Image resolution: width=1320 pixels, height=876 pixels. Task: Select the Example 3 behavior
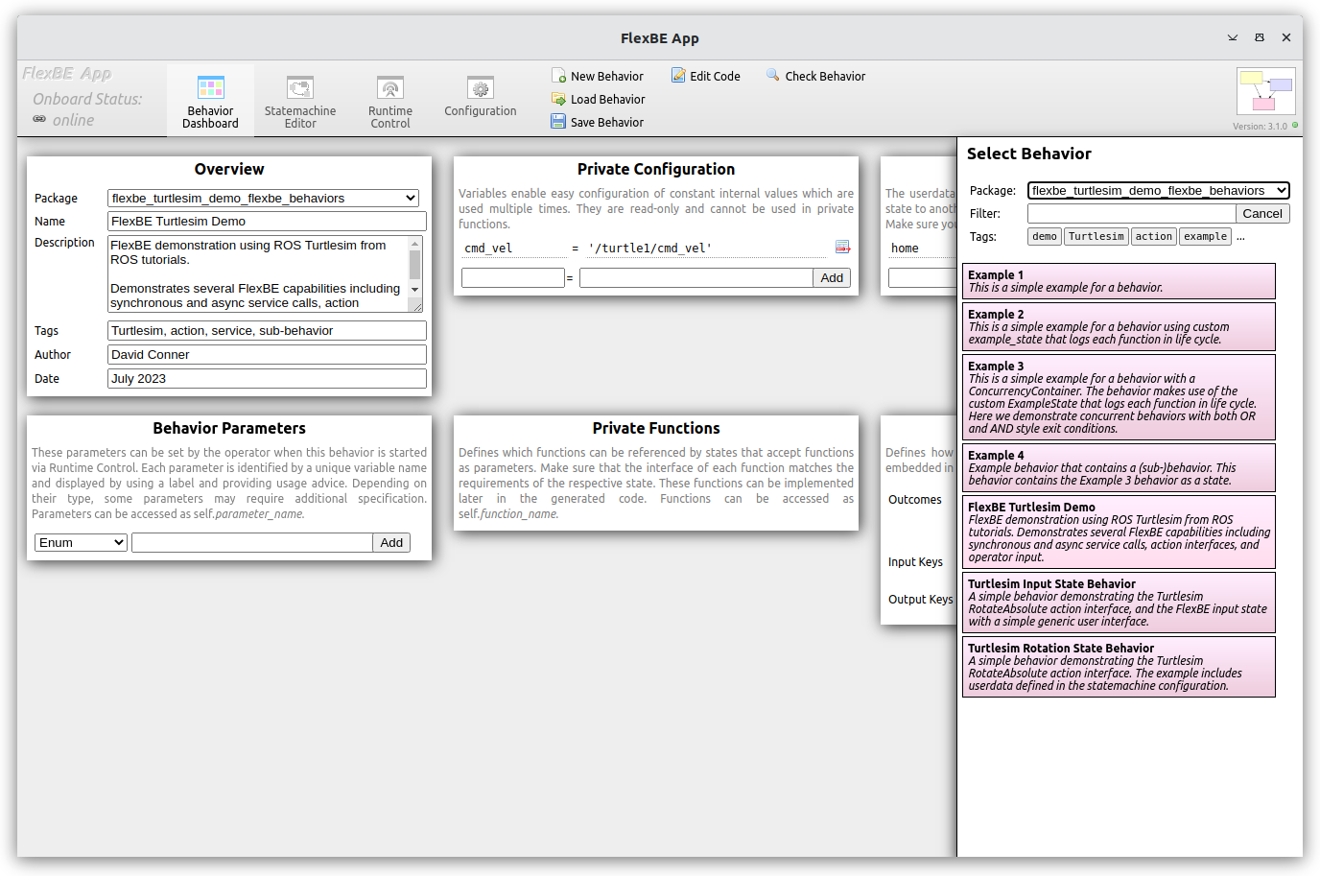tap(1119, 397)
